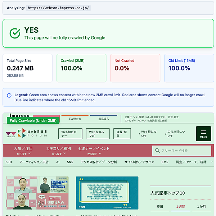Click the Total Page Size card
This screenshot has width=216, height=216.
coord(27,68)
